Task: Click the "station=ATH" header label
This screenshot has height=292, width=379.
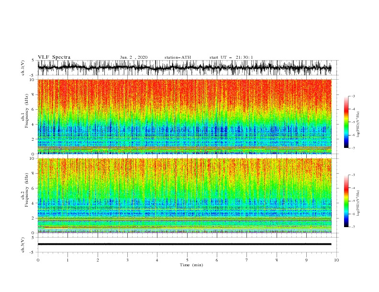Action: click(178, 57)
